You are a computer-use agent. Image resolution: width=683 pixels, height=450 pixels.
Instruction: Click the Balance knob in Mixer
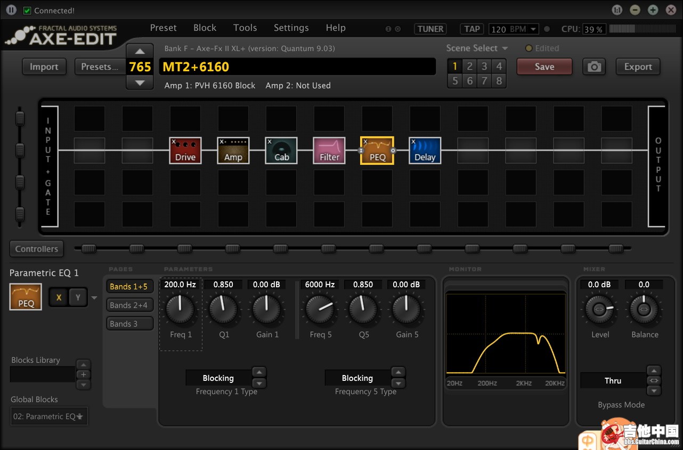(x=644, y=310)
